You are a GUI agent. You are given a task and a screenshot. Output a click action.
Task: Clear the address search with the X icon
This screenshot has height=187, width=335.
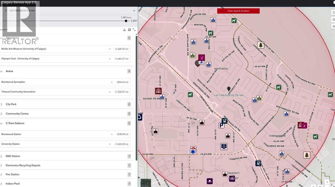coord(134,10)
